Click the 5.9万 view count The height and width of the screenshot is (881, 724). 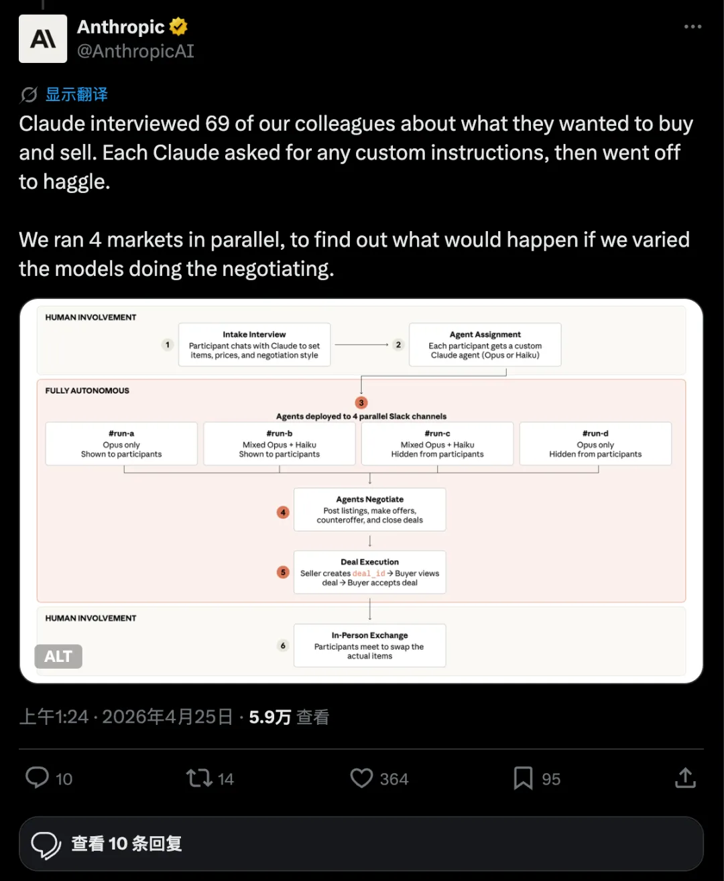pos(269,718)
